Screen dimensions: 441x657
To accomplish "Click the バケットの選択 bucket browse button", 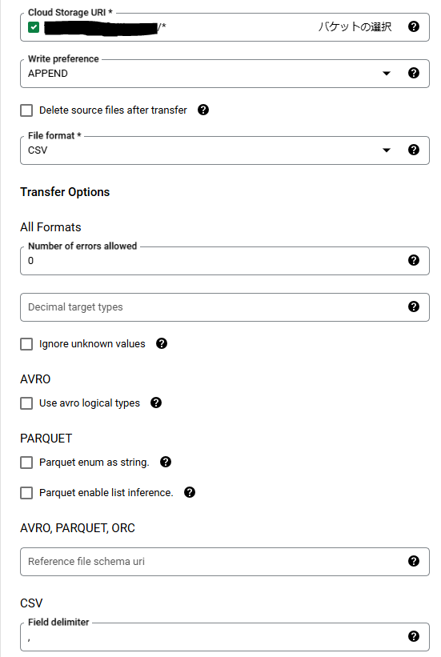I will (355, 27).
